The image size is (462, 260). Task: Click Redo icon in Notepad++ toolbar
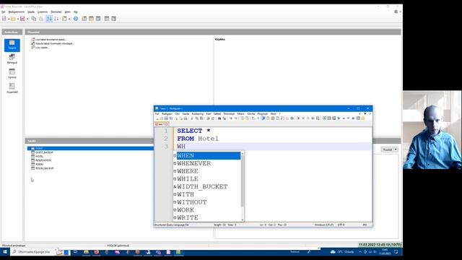(x=212, y=118)
